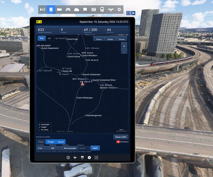
Task: Click the 69 / 200 Vehicles stat
Action: coord(94,30)
